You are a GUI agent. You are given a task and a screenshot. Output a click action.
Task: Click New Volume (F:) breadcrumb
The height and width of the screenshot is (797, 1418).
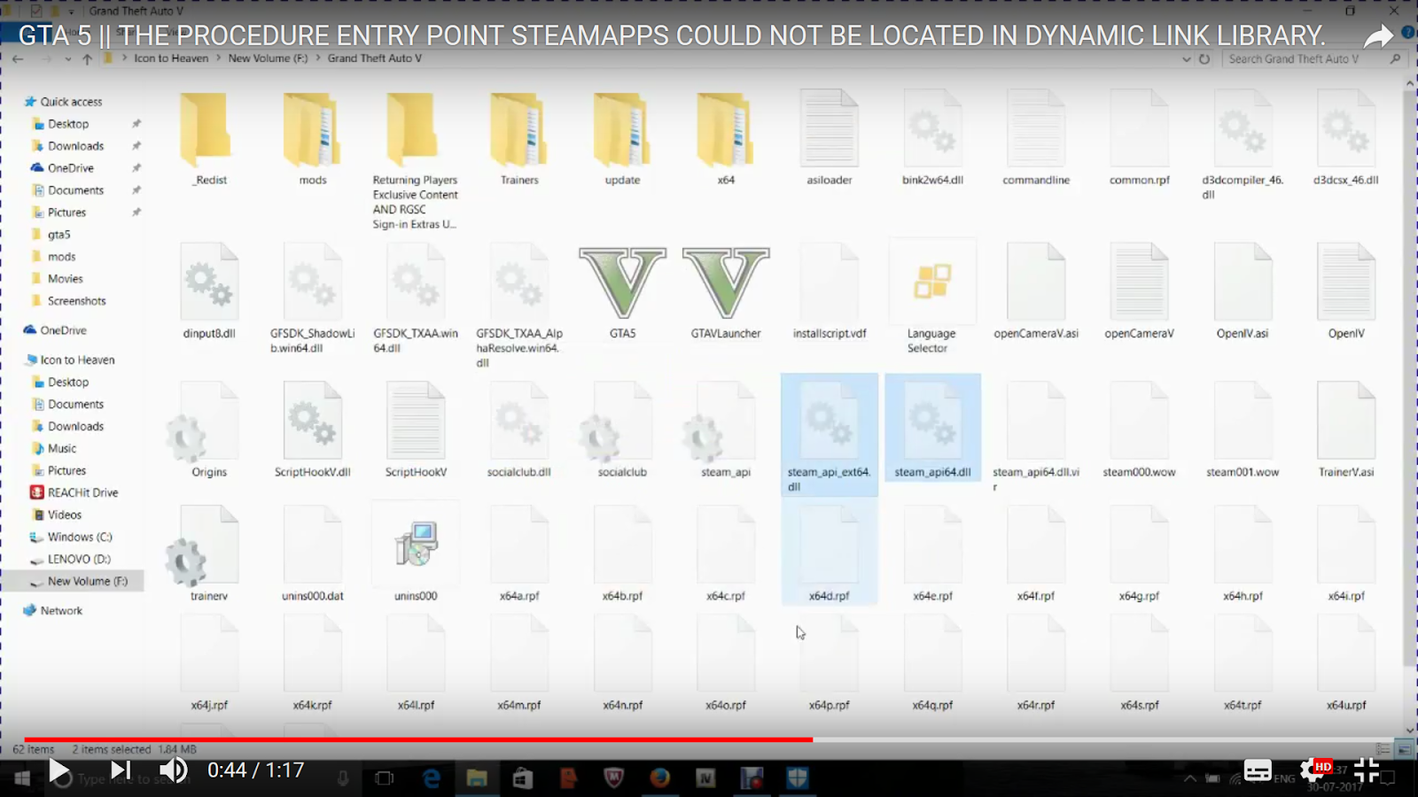(x=268, y=58)
